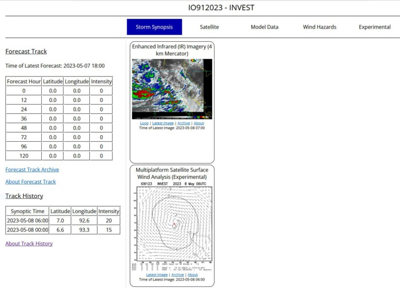Click the About Forecast Track link

(30, 182)
